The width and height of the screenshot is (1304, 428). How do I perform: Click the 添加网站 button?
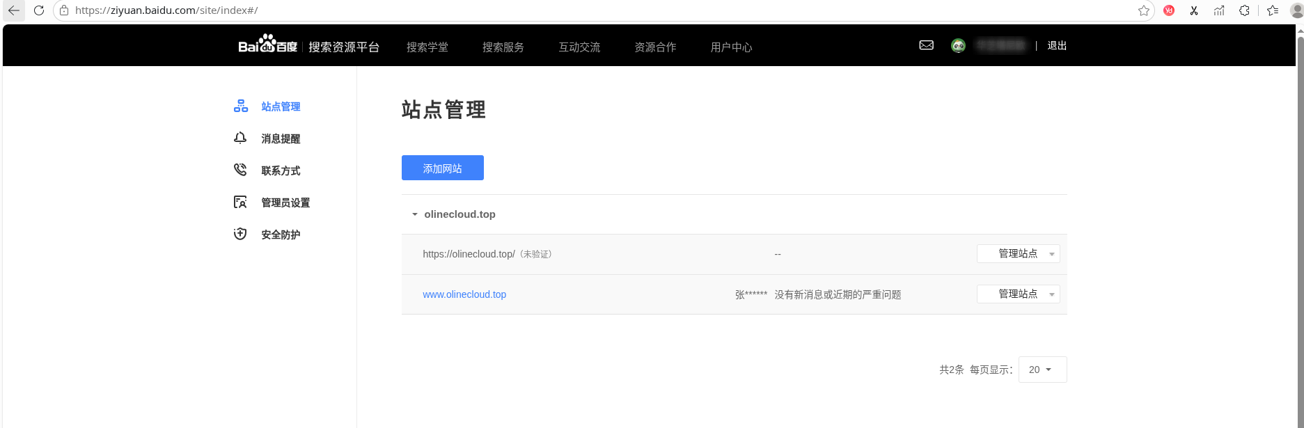click(x=442, y=168)
